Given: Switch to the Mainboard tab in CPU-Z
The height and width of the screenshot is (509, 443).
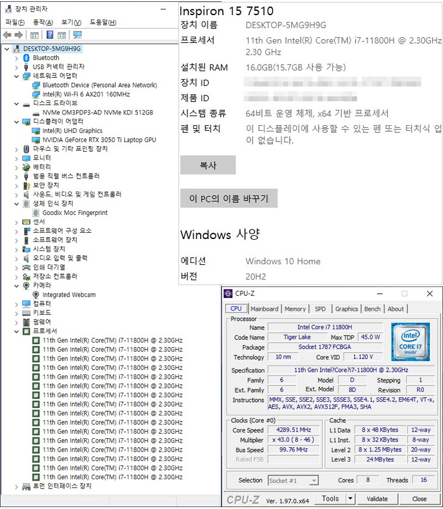Looking at the screenshot, I should tap(265, 309).
